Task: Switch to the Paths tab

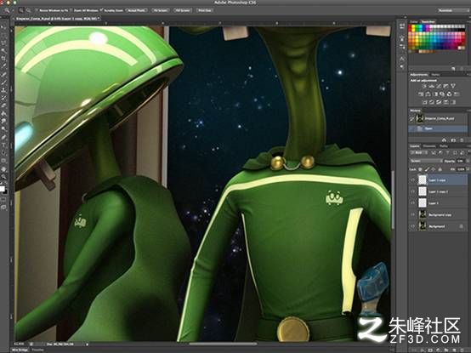Action: pyautogui.click(x=443, y=146)
